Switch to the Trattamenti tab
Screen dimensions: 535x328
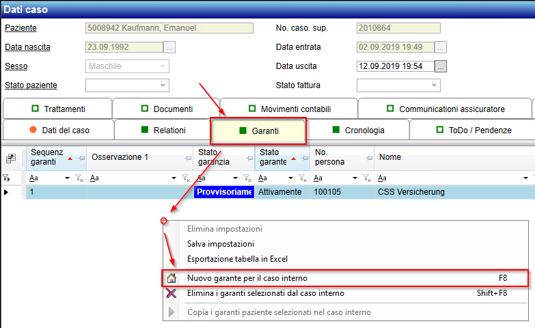[x=57, y=109]
